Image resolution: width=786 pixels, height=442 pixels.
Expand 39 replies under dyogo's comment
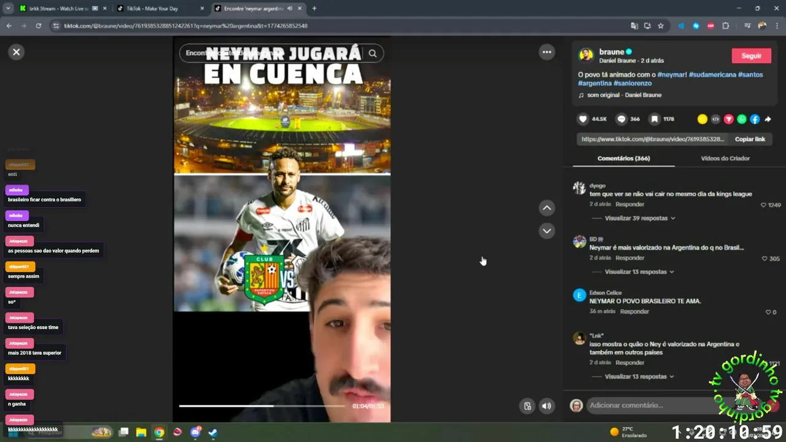tap(639, 218)
